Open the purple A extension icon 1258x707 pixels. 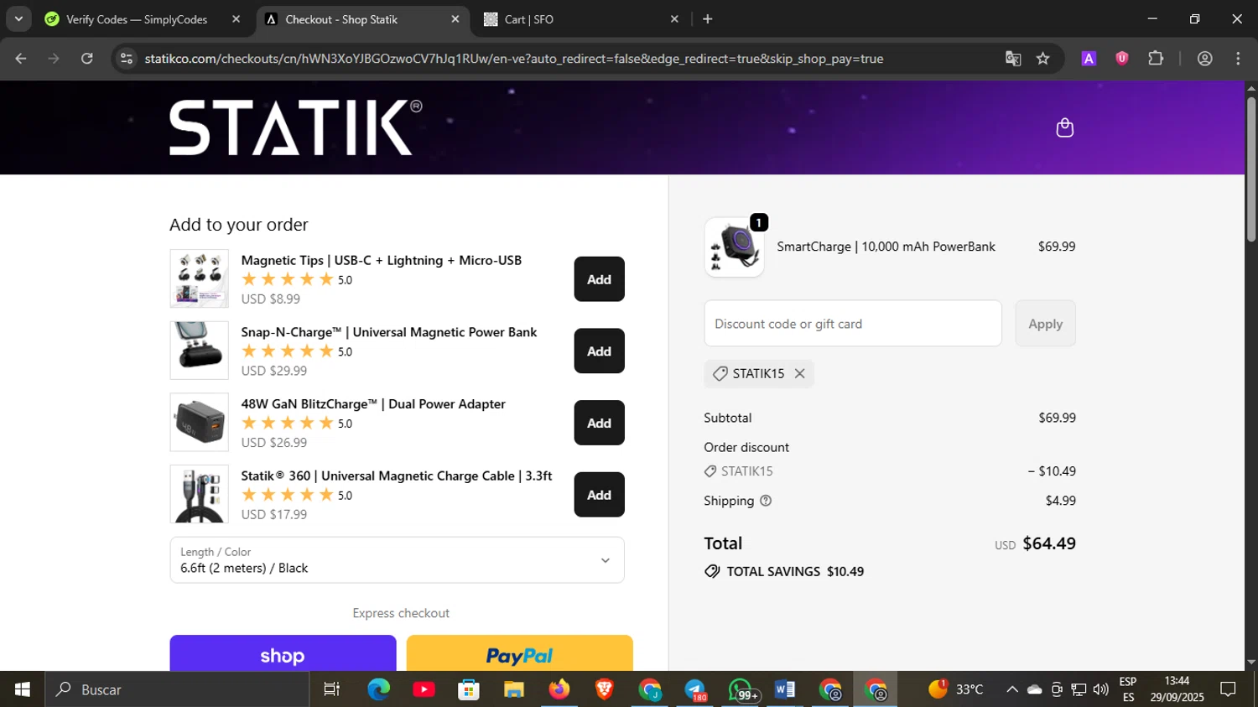coord(1089,59)
